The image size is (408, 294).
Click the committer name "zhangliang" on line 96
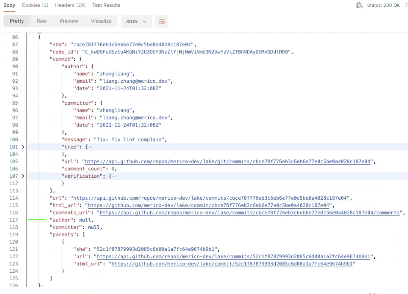[114, 110]
